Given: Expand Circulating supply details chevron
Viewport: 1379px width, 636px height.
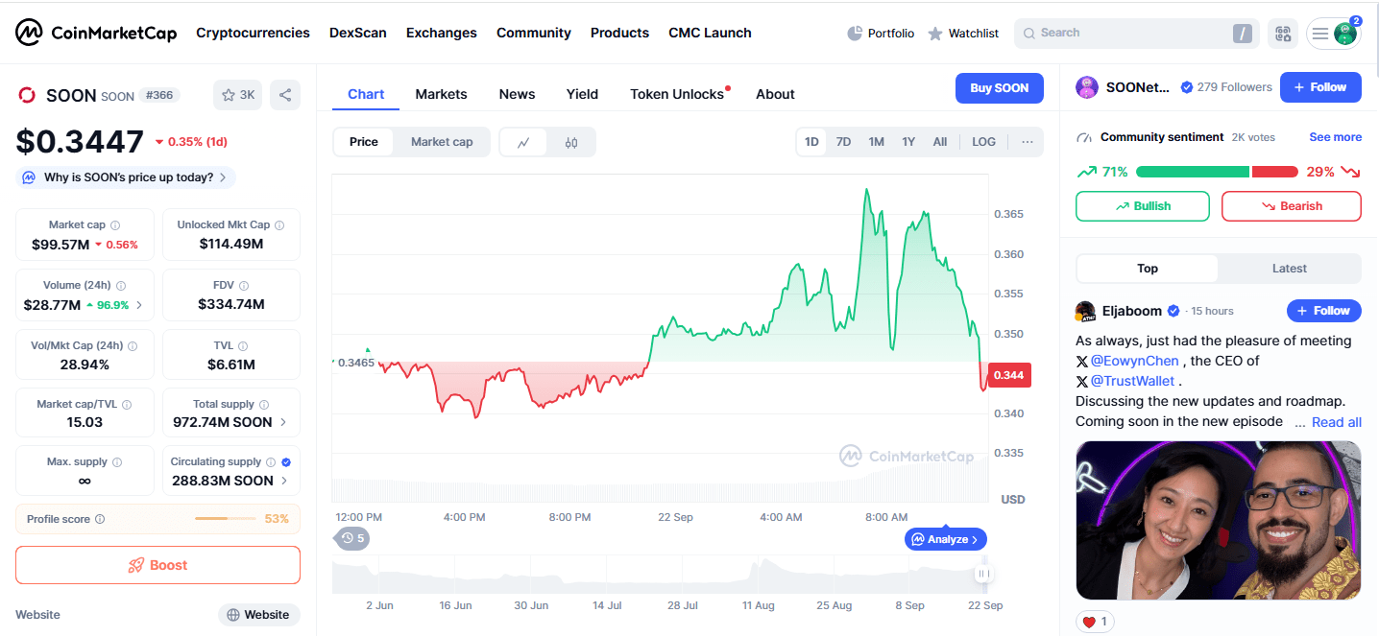Looking at the screenshot, I should coord(283,481).
